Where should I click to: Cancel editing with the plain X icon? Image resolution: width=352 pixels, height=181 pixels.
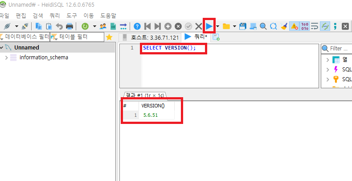198,26
